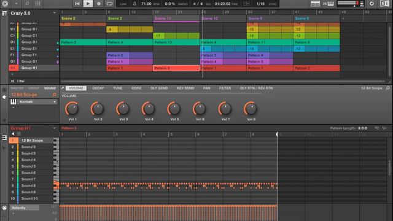
Task: Open the Group H1 pattern editor dropdown
Action: click(54, 128)
